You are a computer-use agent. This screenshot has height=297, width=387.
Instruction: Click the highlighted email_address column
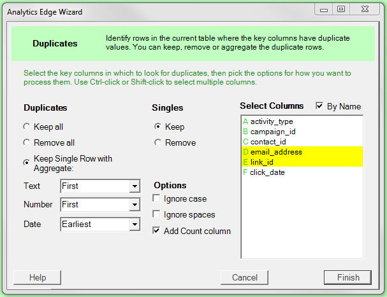[276, 152]
